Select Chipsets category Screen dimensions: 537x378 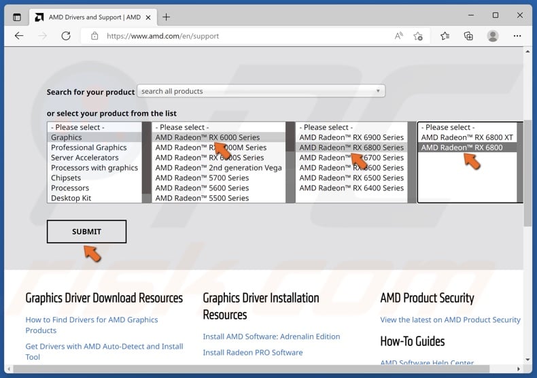94,178
